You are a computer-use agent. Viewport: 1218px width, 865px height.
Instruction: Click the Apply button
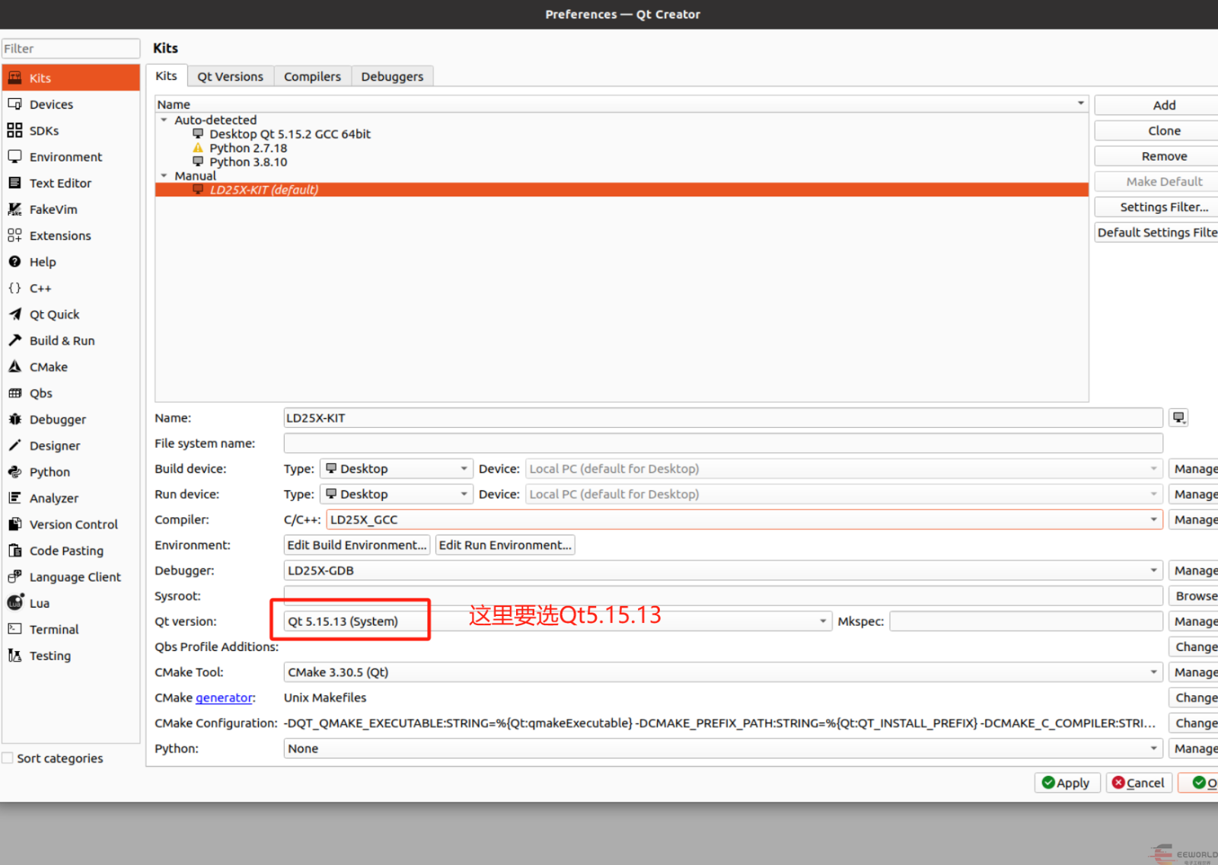(1066, 783)
